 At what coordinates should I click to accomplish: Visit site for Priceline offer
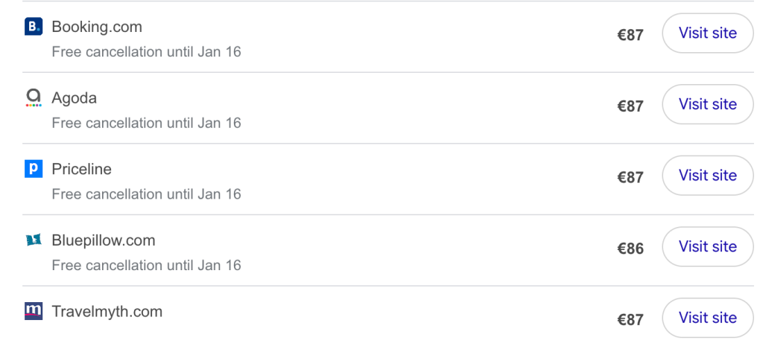708,175
